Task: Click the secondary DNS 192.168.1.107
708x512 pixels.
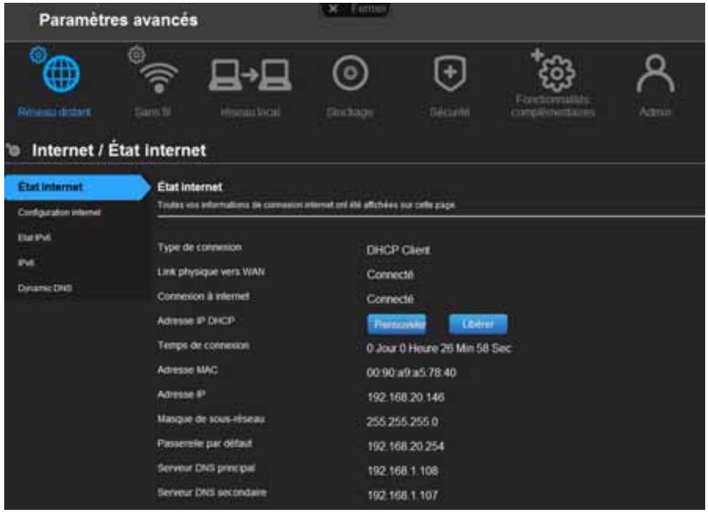Action: (403, 495)
